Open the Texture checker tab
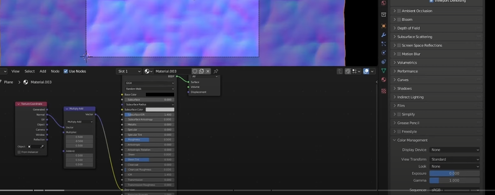The height and width of the screenshot is (195, 495). [384, 91]
